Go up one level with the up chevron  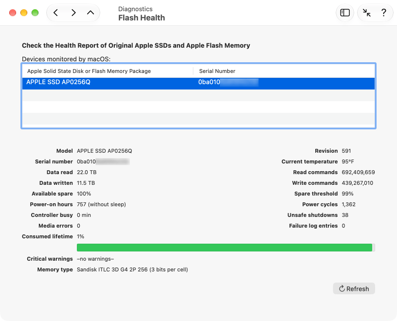coord(90,13)
